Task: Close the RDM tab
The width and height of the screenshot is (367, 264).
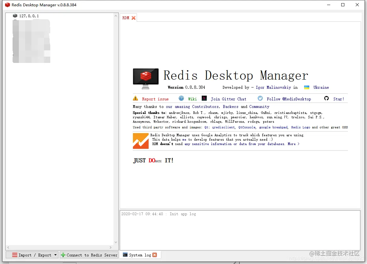Action: pyautogui.click(x=134, y=18)
